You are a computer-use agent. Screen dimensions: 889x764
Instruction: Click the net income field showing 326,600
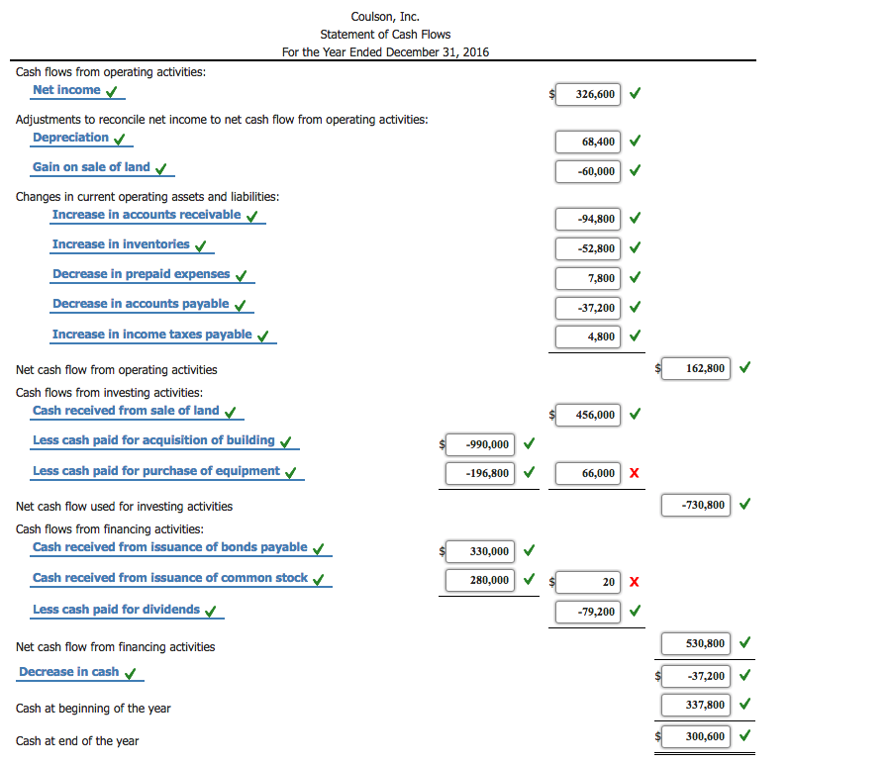pyautogui.click(x=588, y=94)
